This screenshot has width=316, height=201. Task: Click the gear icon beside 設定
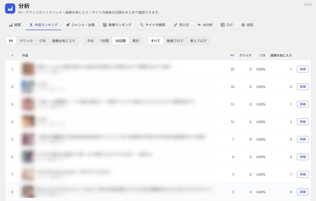[243, 25]
